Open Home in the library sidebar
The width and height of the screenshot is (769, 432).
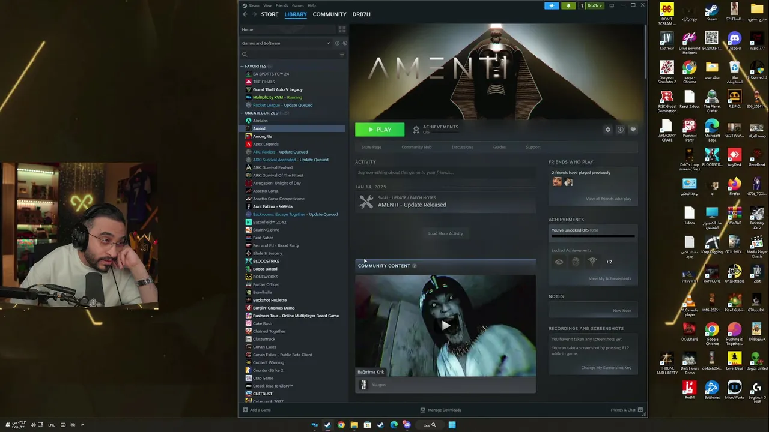pyautogui.click(x=248, y=29)
